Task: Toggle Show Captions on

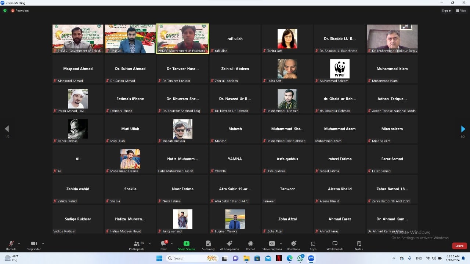Action: tap(272, 245)
